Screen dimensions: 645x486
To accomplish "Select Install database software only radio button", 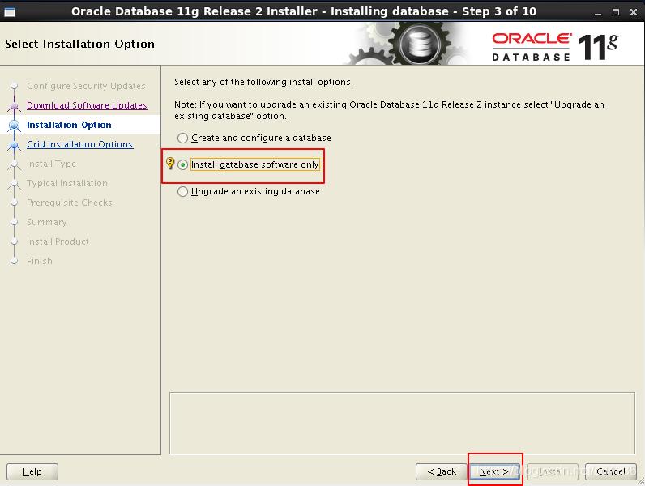I will click(182, 165).
